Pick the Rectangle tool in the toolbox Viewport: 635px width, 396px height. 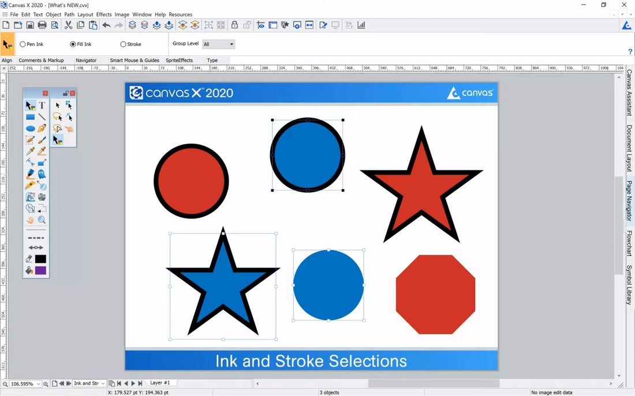30,117
